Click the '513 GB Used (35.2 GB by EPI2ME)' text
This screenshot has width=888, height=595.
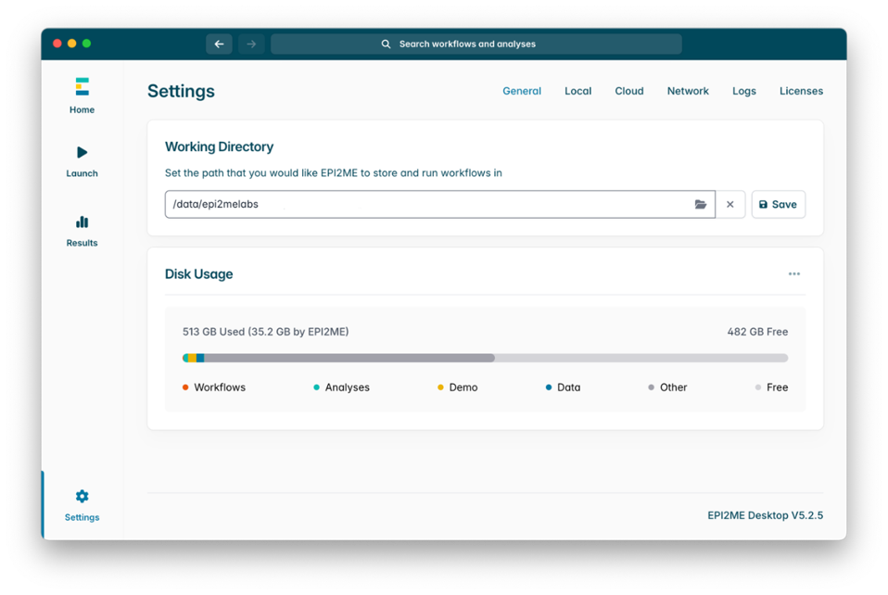(266, 332)
